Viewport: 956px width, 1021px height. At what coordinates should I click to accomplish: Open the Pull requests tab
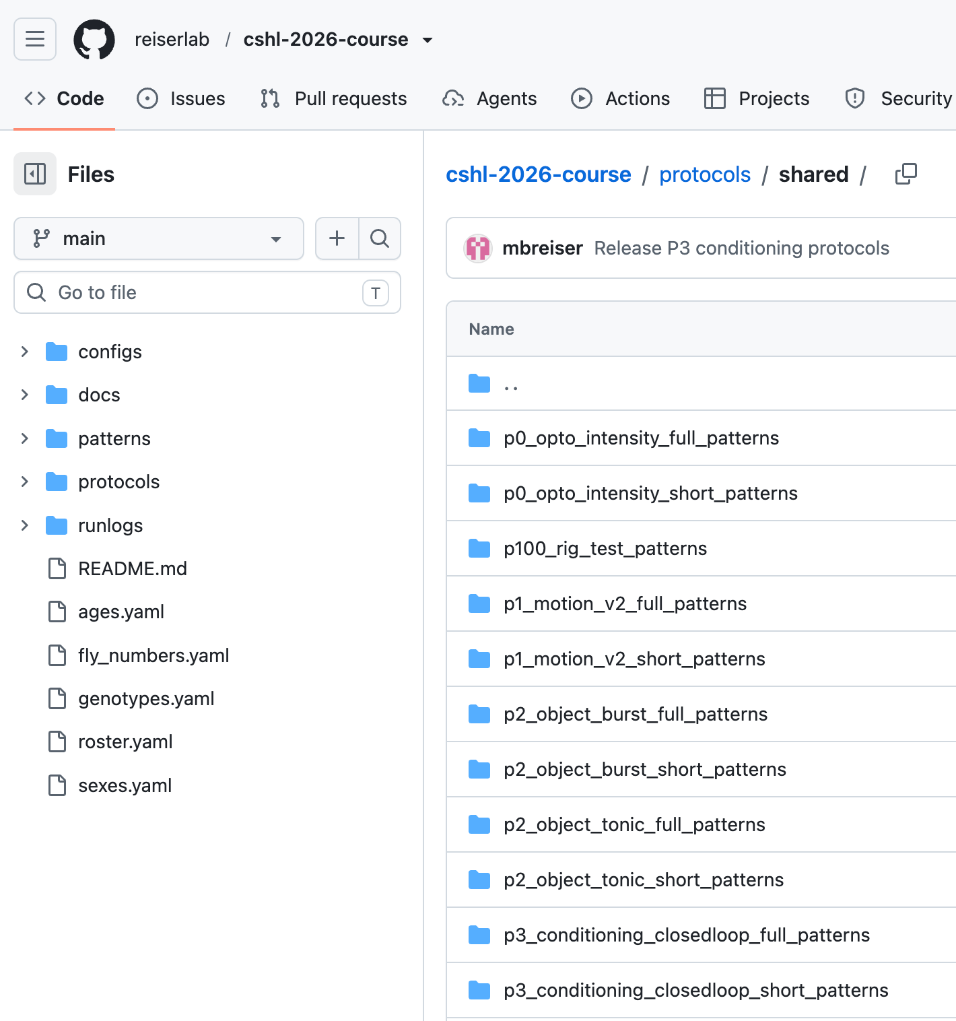click(334, 98)
